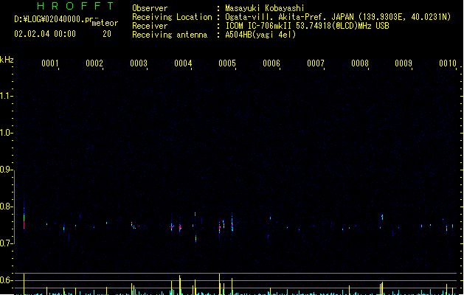Click the Receiver label
Image resolution: width=464 pixels, height=295 pixels.
(150, 26)
